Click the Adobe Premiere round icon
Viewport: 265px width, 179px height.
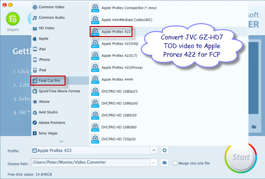(x=35, y=123)
